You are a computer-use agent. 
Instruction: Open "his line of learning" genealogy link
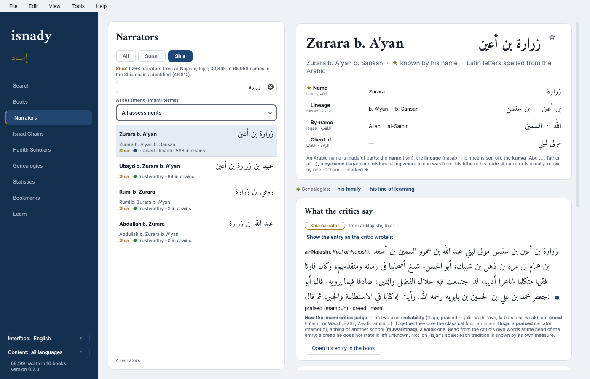coord(392,189)
